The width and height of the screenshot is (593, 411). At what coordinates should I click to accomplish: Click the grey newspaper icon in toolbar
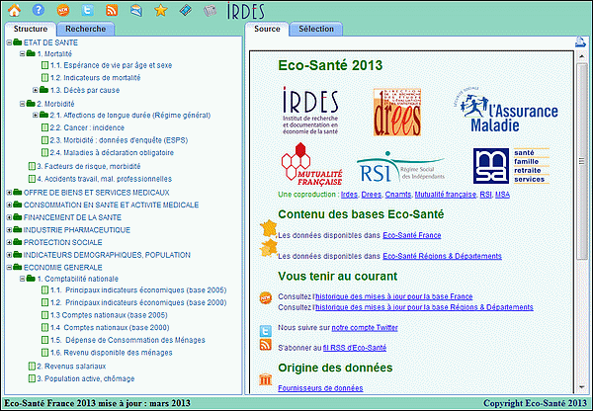pyautogui.click(x=210, y=11)
